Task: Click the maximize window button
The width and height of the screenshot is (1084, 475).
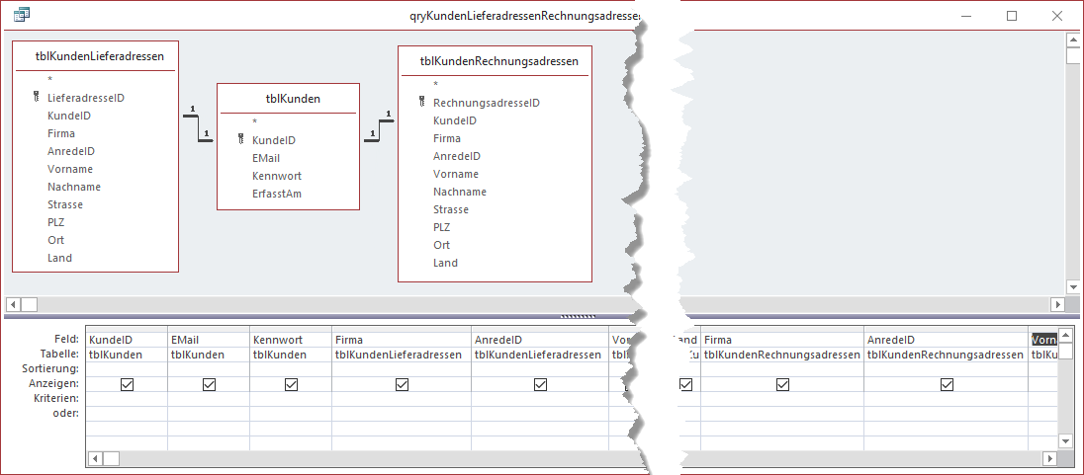Action: [1012, 16]
